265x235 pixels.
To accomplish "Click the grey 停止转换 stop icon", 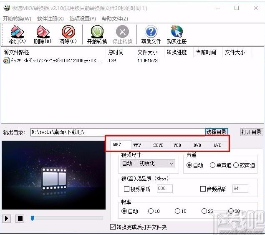I will 122,32.
